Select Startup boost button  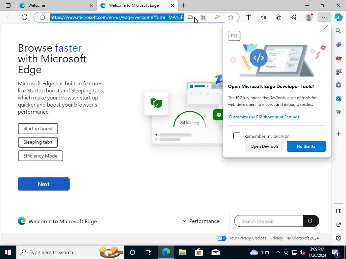[x=38, y=128]
